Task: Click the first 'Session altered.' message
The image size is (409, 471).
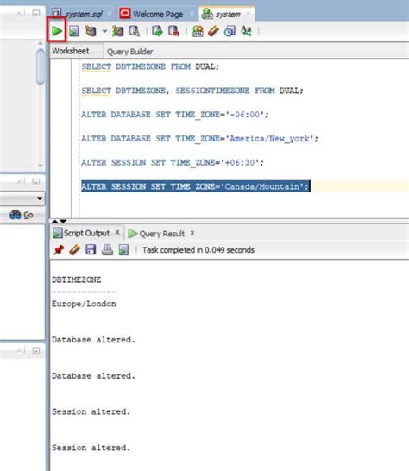Action: point(91,411)
